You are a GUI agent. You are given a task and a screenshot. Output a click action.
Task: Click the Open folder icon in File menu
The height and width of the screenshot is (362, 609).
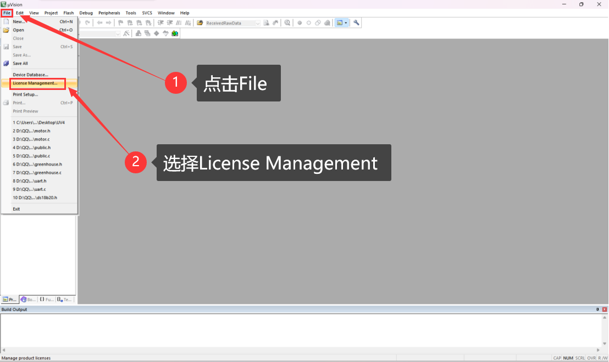[6, 30]
